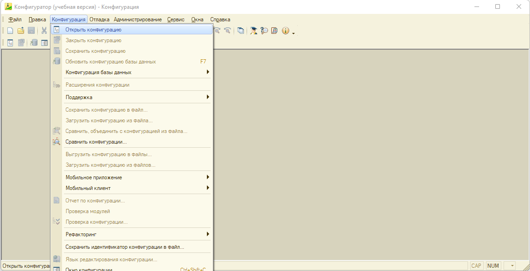The image size is (530, 271).
Task: Click the Syntax assistant graduate icon
Action: 254,31
